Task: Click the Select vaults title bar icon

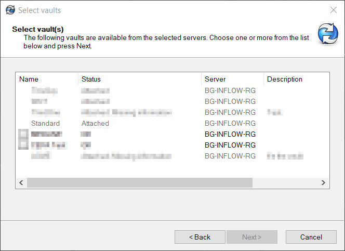Action: [x=10, y=10]
